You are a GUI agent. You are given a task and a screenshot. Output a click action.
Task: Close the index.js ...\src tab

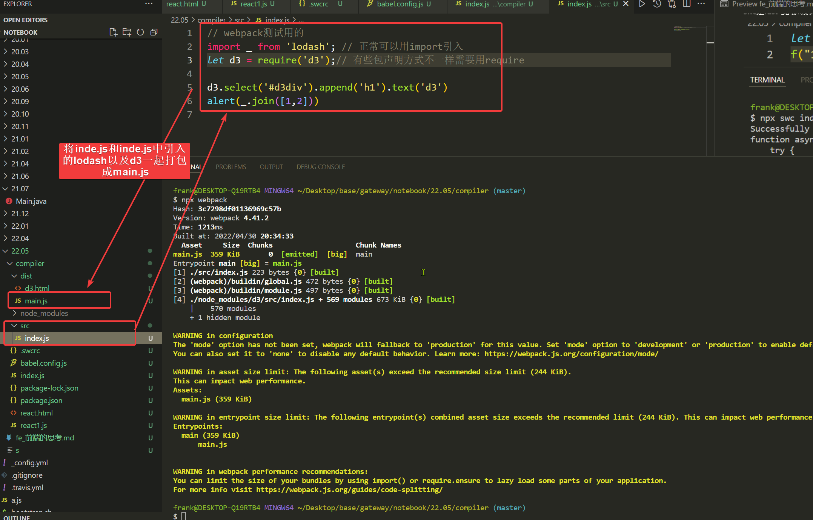pos(626,4)
